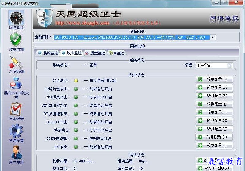Click 点击联系在线技术支持 support link

coord(137,23)
